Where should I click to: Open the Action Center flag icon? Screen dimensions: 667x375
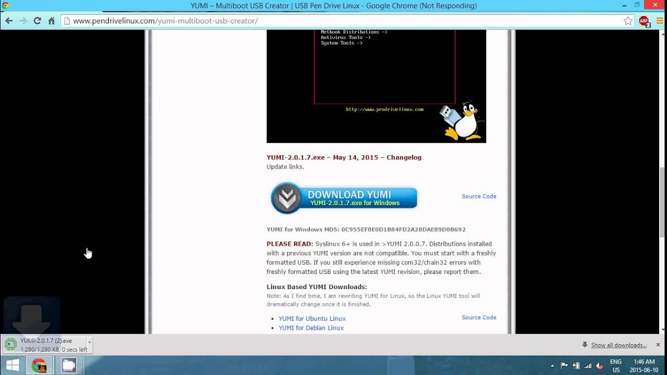[x=564, y=366]
